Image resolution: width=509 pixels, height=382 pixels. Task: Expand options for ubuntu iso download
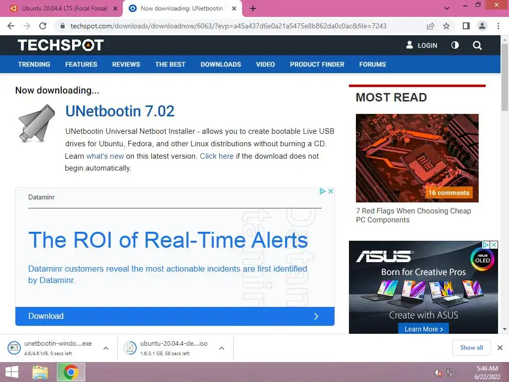tap(222, 348)
